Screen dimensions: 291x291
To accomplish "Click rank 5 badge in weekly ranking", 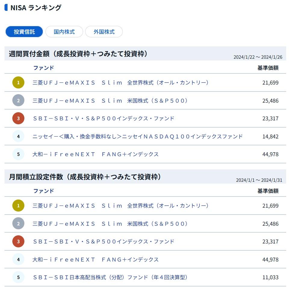I will pyautogui.click(x=18, y=154).
